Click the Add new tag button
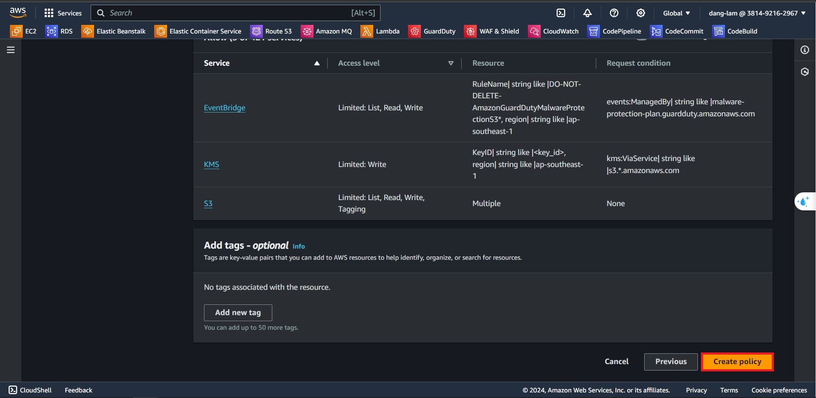The height and width of the screenshot is (398, 816). coord(238,313)
